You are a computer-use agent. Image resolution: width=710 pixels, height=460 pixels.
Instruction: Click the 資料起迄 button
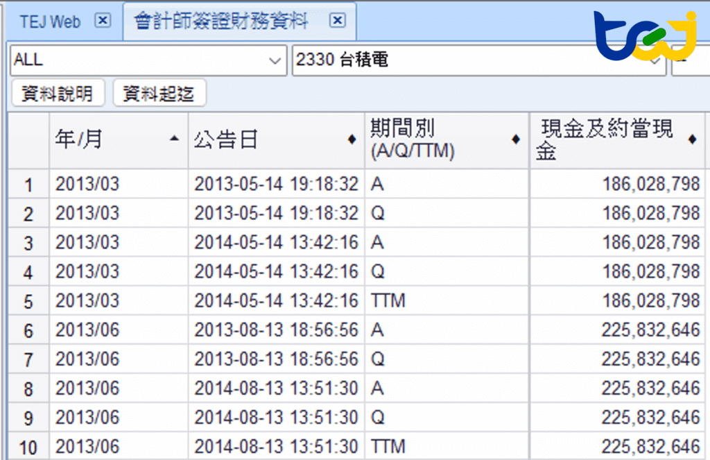(x=159, y=94)
